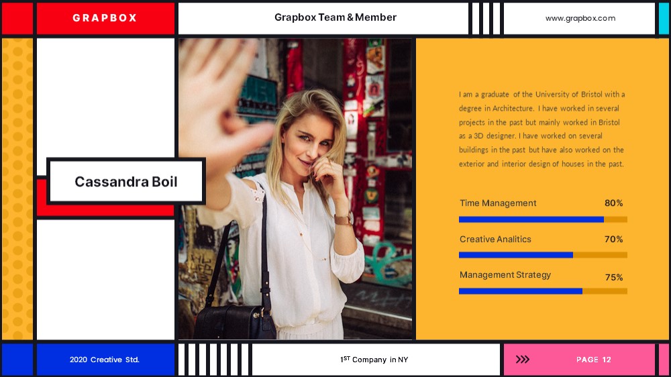Image resolution: width=671 pixels, height=377 pixels.
Task: Click the PAGE 12 pink button
Action: click(580, 360)
